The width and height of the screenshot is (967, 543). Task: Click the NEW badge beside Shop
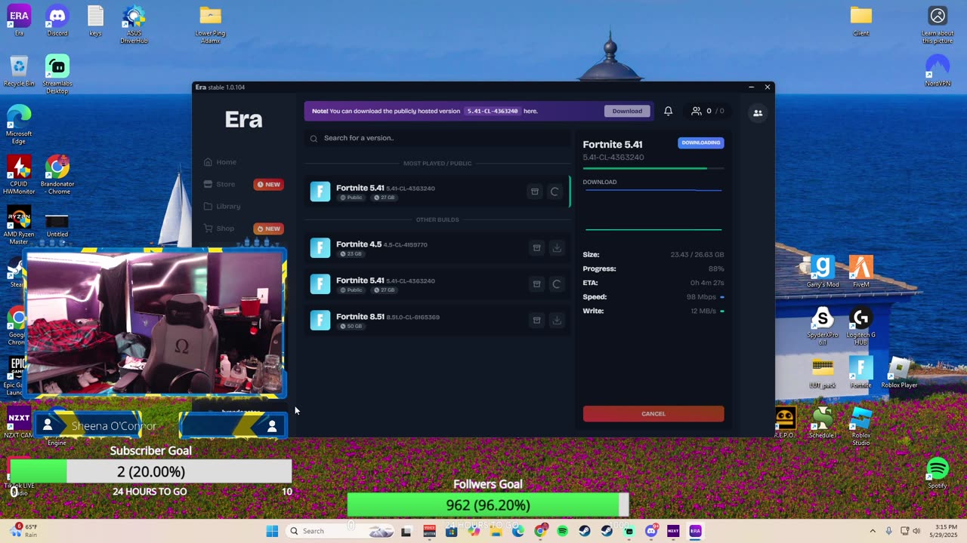click(268, 229)
